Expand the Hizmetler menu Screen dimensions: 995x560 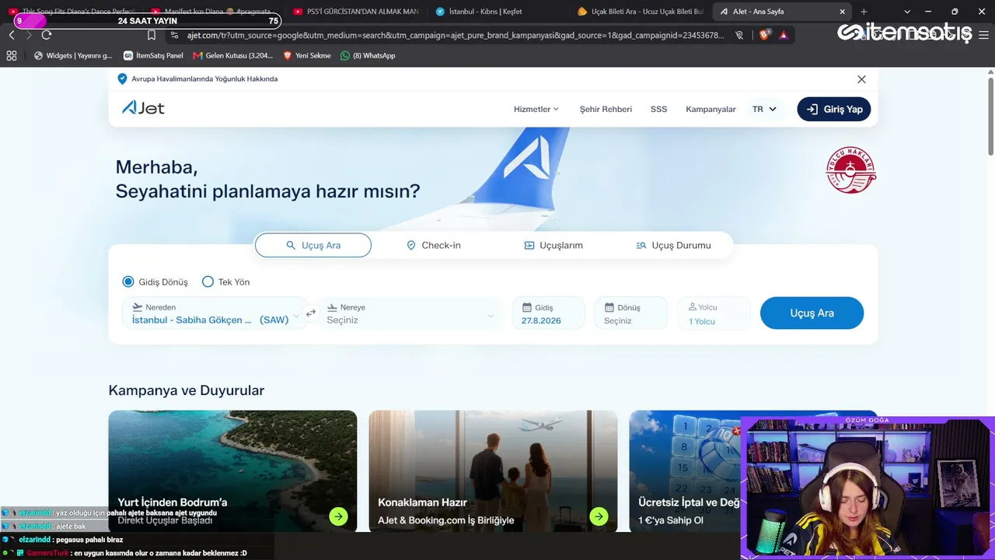point(536,109)
